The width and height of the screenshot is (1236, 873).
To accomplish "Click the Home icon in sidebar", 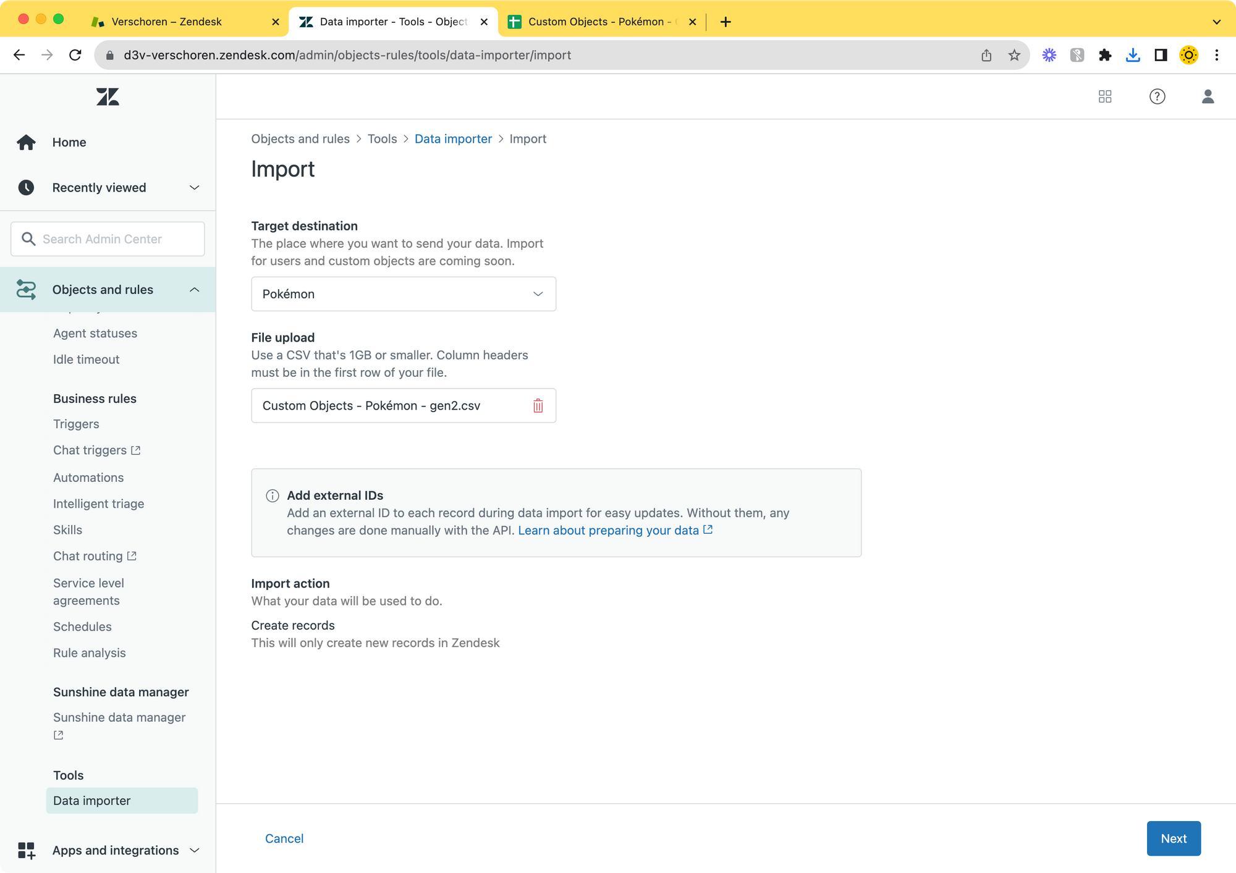I will coord(26,142).
